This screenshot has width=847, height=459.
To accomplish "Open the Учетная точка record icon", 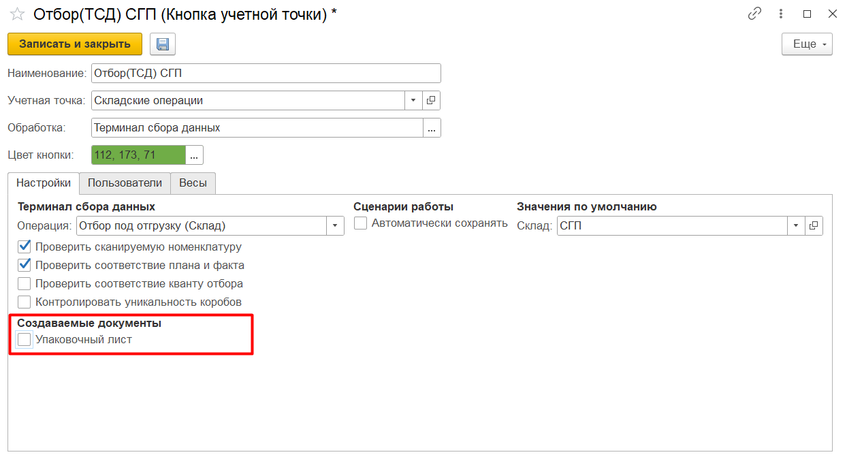I will [x=431, y=101].
